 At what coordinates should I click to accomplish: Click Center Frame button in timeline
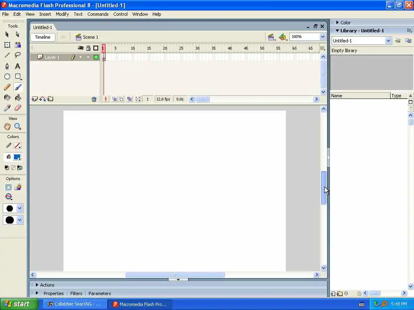(106, 99)
